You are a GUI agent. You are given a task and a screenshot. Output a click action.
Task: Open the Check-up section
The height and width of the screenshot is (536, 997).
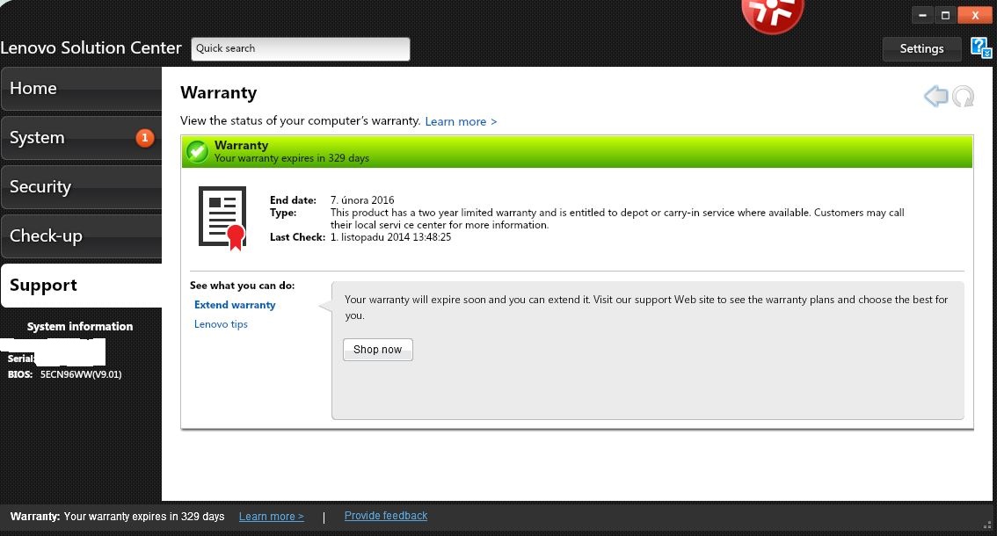(81, 235)
